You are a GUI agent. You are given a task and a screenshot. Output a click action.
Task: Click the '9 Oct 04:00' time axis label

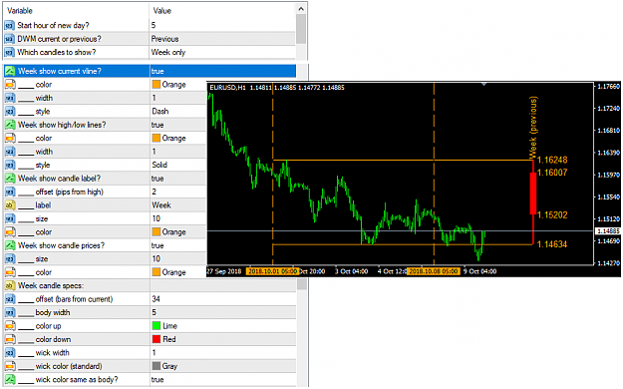point(480,271)
